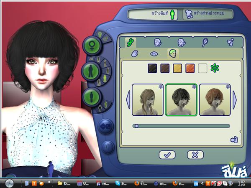The width and height of the screenshot is (251, 188).
Task: Switch to eye color sub-tab
Action: click(154, 54)
